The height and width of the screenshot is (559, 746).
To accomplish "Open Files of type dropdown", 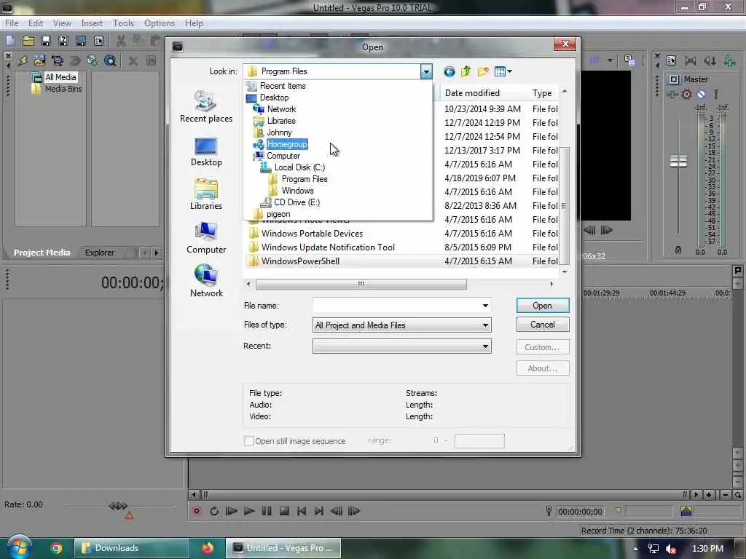I will point(401,325).
